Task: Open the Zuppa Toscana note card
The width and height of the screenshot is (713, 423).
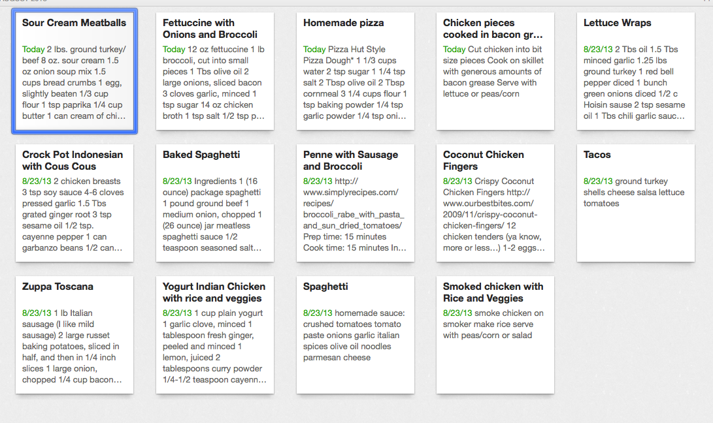Action: pyautogui.click(x=75, y=335)
